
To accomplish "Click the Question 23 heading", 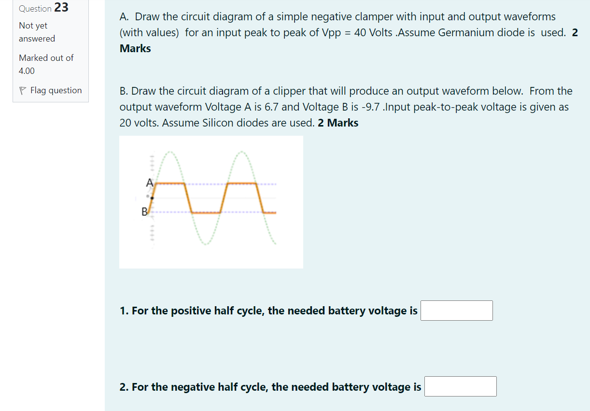I will [x=43, y=8].
